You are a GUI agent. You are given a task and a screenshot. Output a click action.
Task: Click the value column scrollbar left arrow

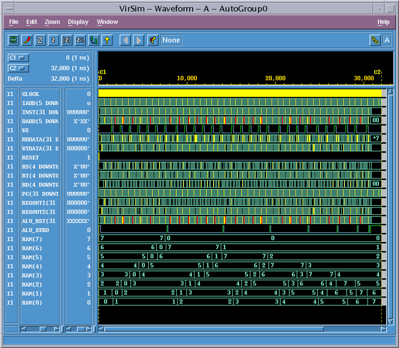pyautogui.click(x=68, y=329)
